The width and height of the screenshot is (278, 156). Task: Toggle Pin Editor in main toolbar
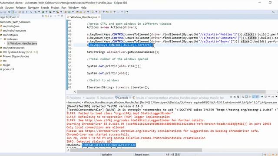tap(127, 12)
